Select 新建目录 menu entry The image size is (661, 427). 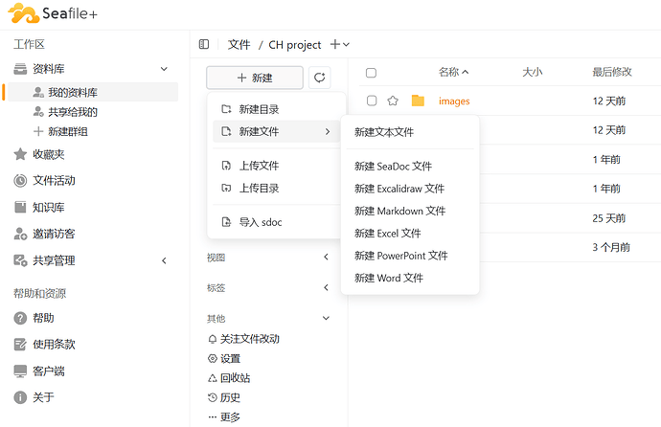click(x=277, y=109)
